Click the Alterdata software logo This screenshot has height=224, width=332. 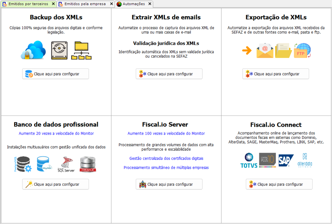(x=305, y=160)
